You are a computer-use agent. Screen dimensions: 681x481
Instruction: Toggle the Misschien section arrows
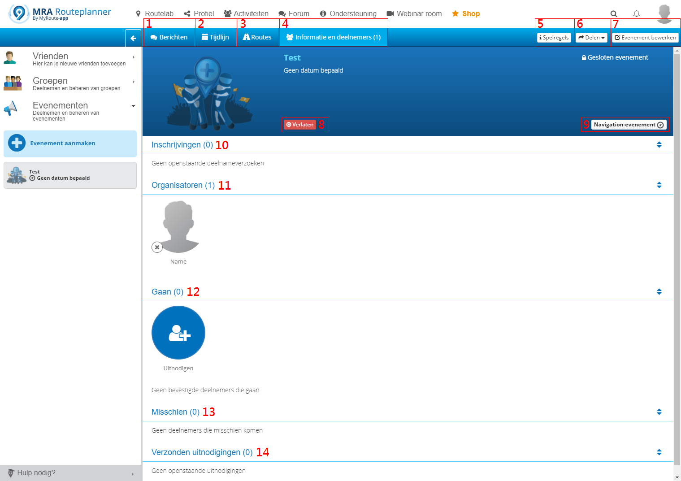[x=659, y=412]
